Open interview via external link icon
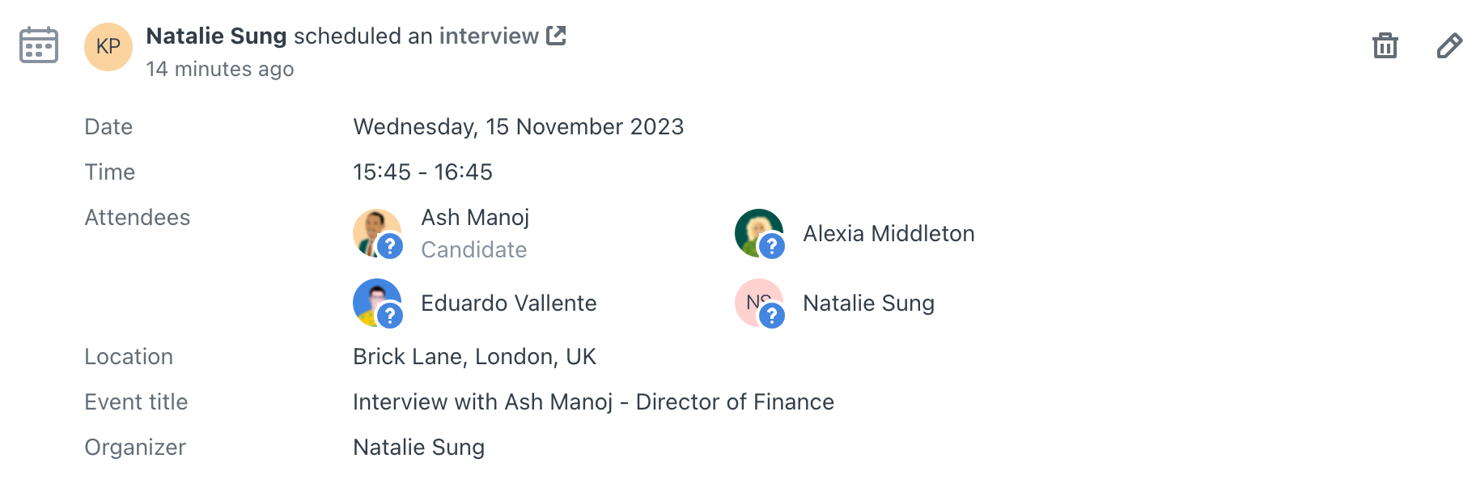The height and width of the screenshot is (484, 1476). point(556,36)
